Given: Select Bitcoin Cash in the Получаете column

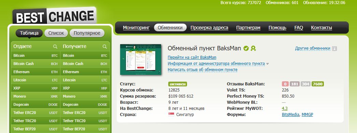Looking at the screenshot, I should pyautogui.click(x=85, y=64).
